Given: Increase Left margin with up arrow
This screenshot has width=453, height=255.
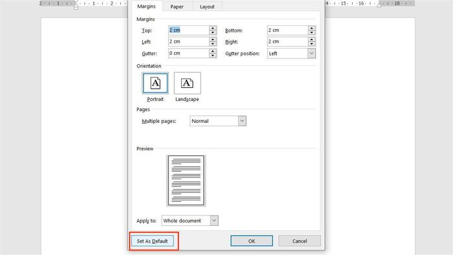Looking at the screenshot, I should pyautogui.click(x=213, y=39).
